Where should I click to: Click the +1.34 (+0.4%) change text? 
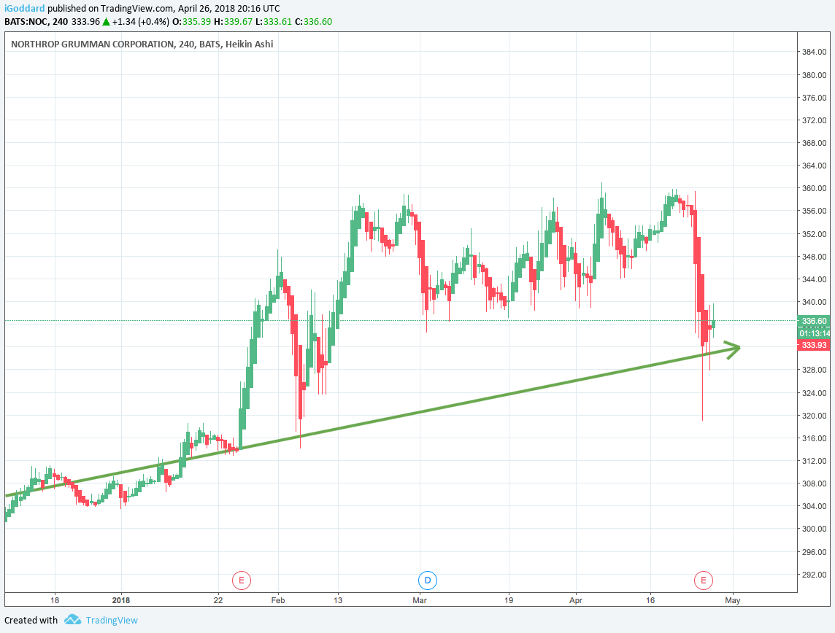(141, 22)
